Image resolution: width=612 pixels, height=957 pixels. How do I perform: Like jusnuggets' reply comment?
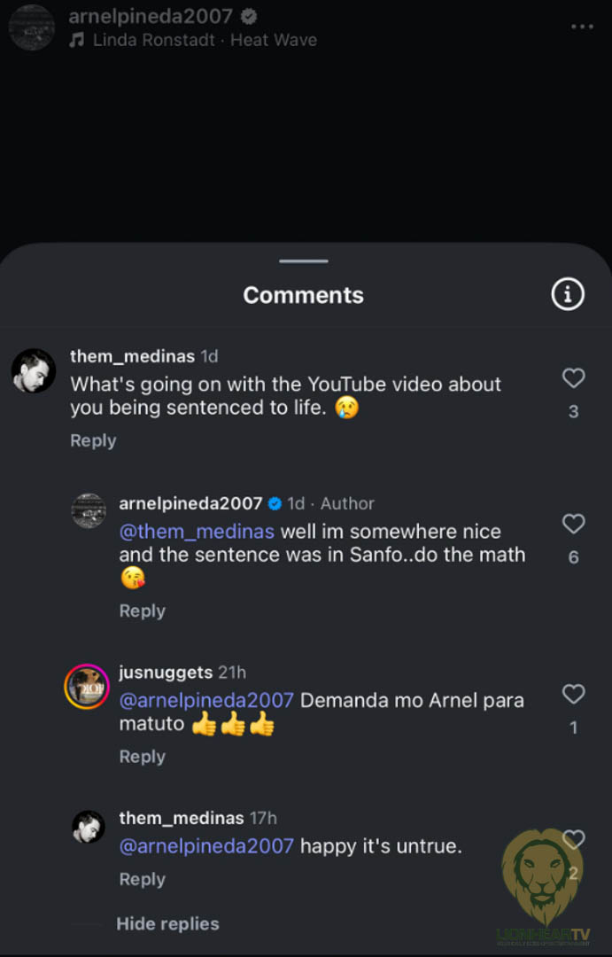click(574, 694)
